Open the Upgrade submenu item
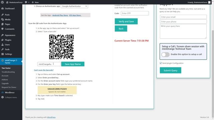 tap(5, 83)
